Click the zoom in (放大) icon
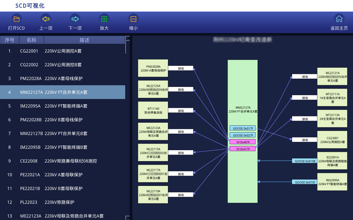The image size is (353, 220). click(x=104, y=19)
